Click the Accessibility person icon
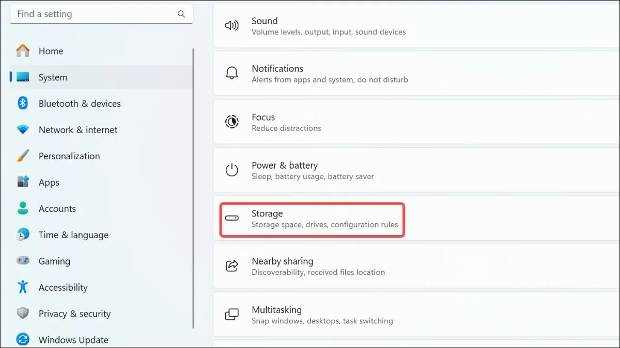The image size is (620, 348). click(23, 287)
